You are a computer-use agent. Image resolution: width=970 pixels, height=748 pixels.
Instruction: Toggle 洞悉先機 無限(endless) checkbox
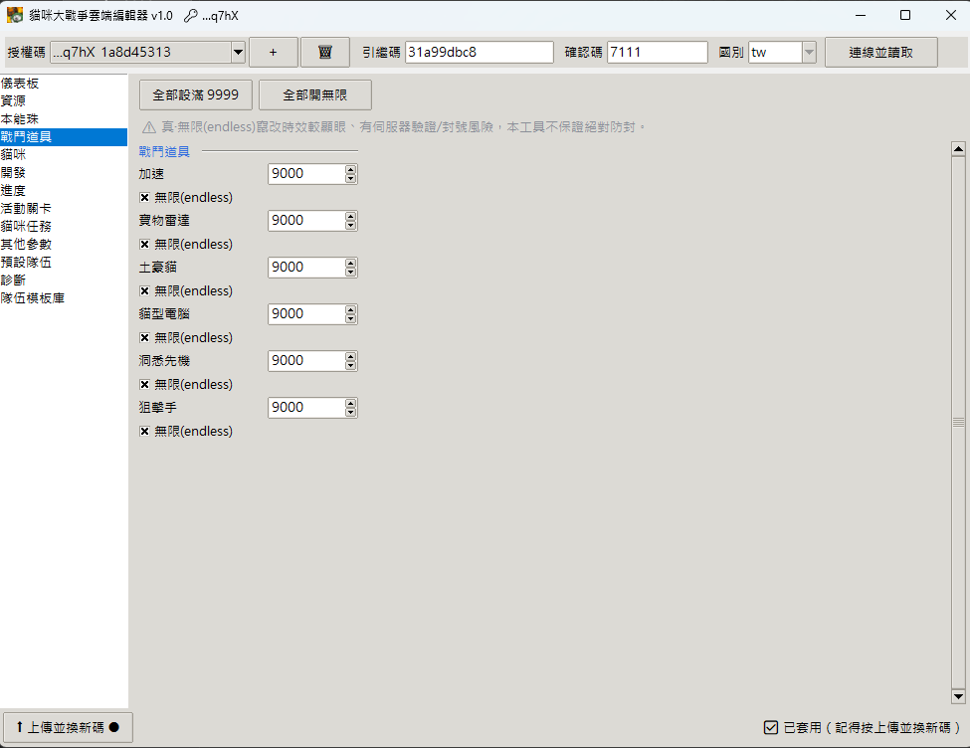pos(144,384)
